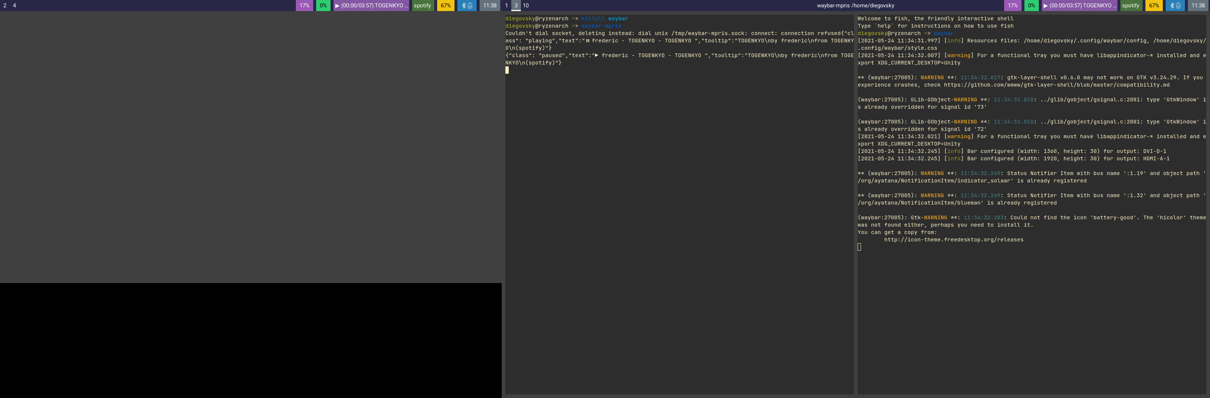
Task: Click the spotify player label on left bar
Action: click(x=422, y=6)
